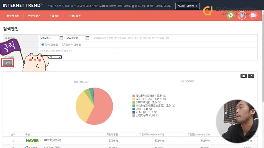Open the 사이트 성과 menu

pos(74,16)
